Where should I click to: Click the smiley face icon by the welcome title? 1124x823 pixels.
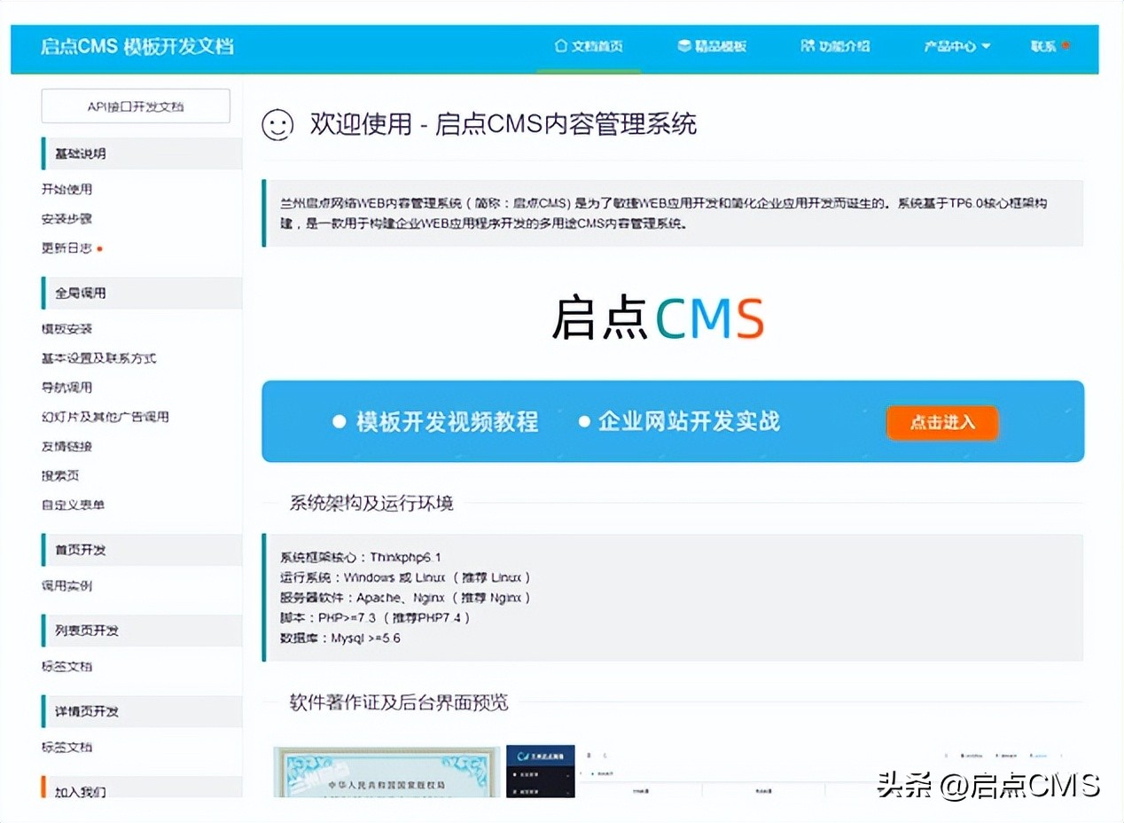[x=277, y=125]
